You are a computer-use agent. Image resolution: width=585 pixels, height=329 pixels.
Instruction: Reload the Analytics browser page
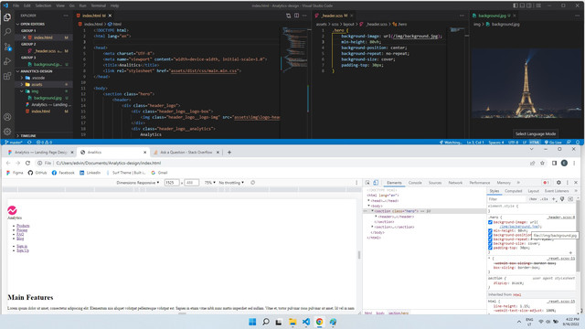27,163
